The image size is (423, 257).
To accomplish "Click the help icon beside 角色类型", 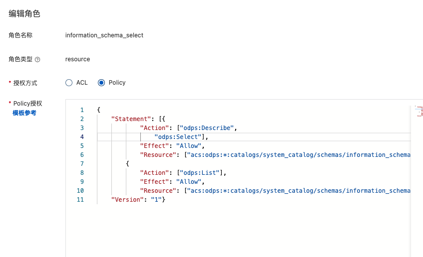I will [x=37, y=59].
